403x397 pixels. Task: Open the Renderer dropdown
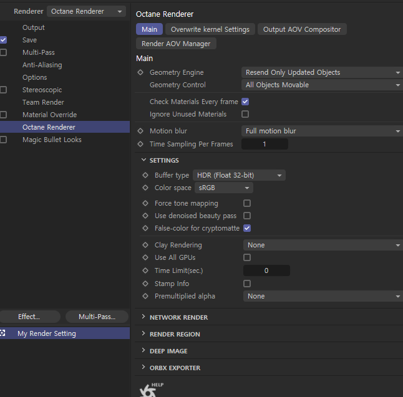coord(86,11)
